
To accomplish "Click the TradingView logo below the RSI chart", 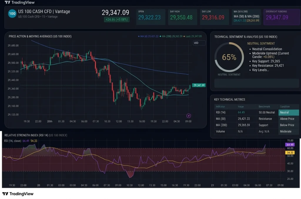I will click(18, 194).
